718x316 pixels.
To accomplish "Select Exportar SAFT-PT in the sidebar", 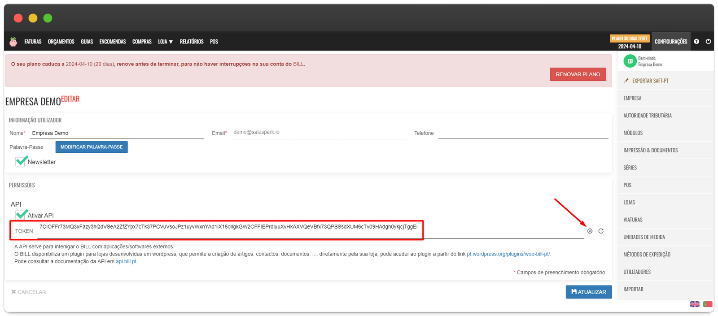I will coord(650,81).
